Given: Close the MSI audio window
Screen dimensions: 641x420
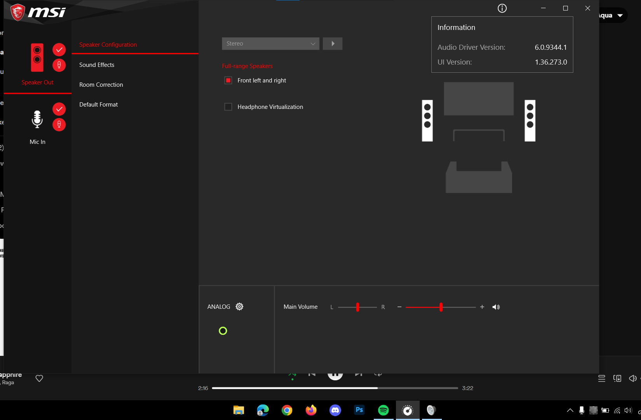Looking at the screenshot, I should (x=588, y=8).
